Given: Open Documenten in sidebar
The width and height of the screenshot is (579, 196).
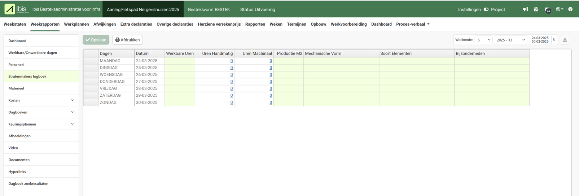Looking at the screenshot, I should click(x=41, y=160).
